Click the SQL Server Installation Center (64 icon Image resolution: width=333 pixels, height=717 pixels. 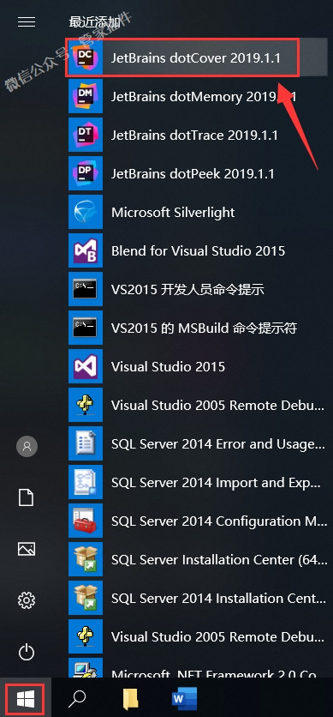tap(86, 560)
